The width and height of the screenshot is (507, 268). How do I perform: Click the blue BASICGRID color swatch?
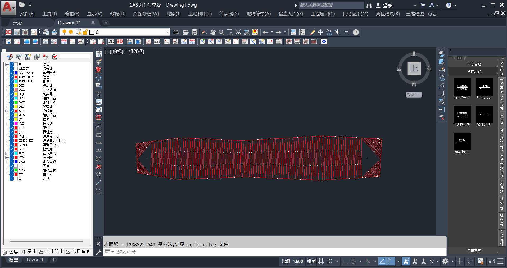(x=16, y=73)
